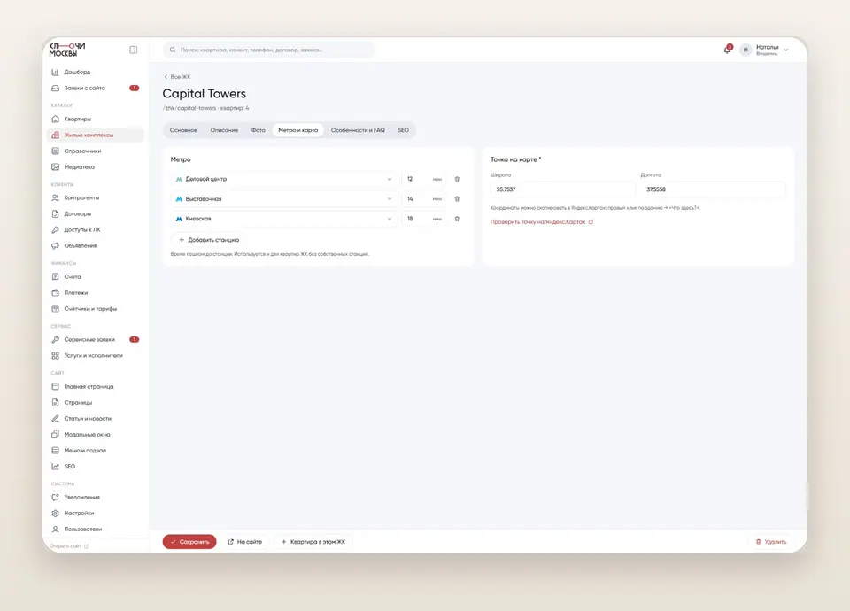Open notifications bell icon

728,50
